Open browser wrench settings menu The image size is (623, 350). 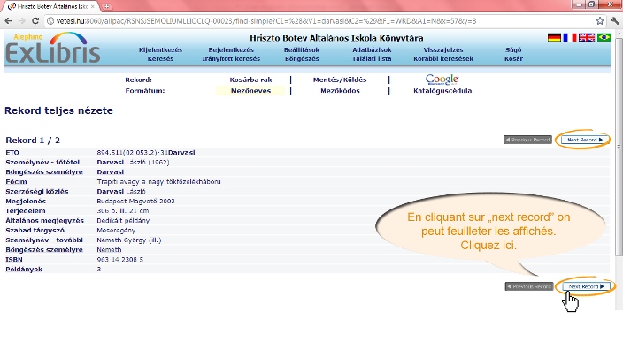coord(615,20)
